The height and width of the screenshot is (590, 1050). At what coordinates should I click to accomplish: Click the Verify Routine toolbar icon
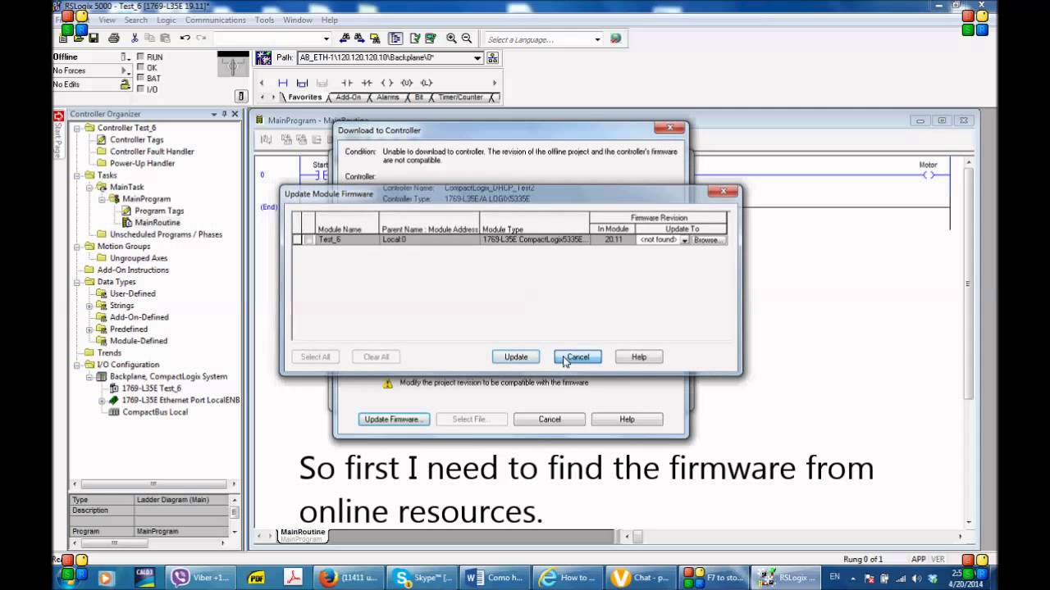click(415, 39)
